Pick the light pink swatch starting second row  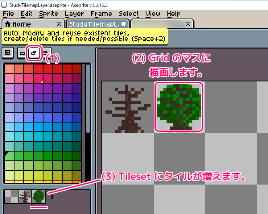tap(9, 79)
